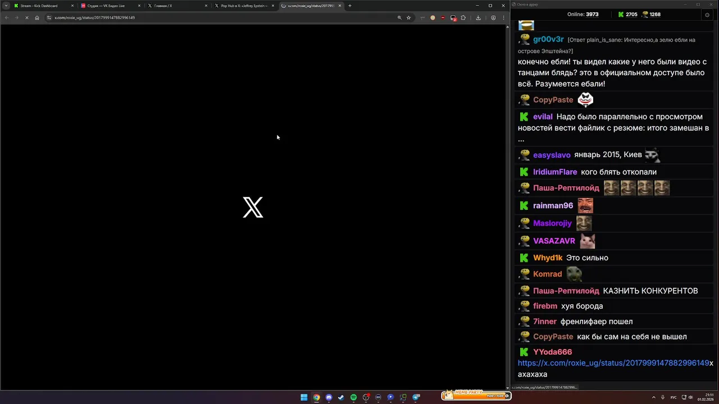
Task: Bookmark this page with the star icon
Action: point(408,17)
